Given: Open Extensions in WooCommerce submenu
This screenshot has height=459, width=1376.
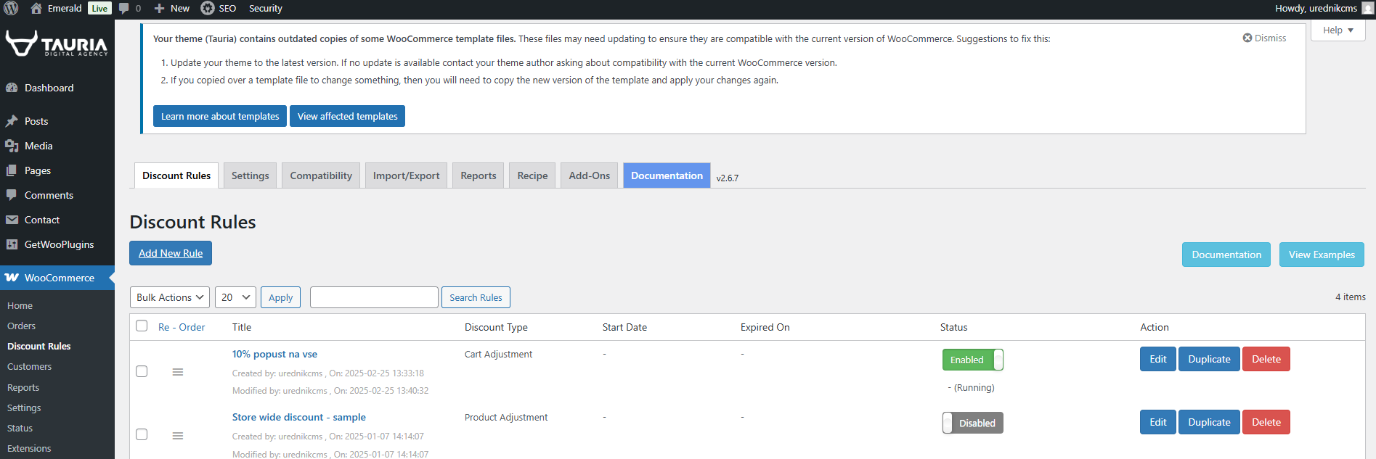Looking at the screenshot, I should 29,448.
